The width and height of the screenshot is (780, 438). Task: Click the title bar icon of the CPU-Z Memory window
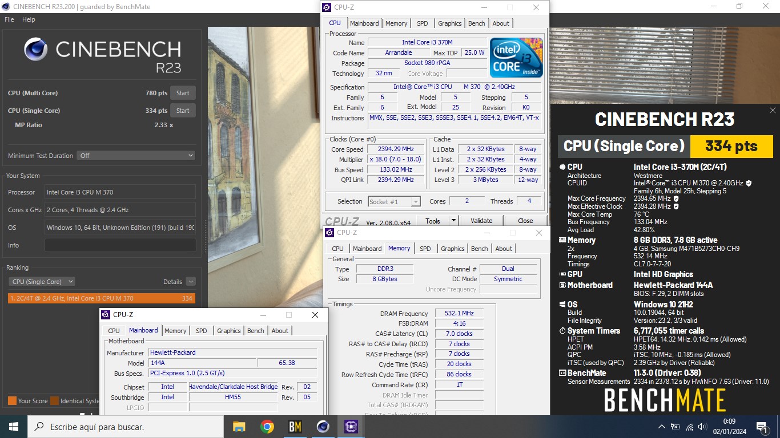coord(329,233)
